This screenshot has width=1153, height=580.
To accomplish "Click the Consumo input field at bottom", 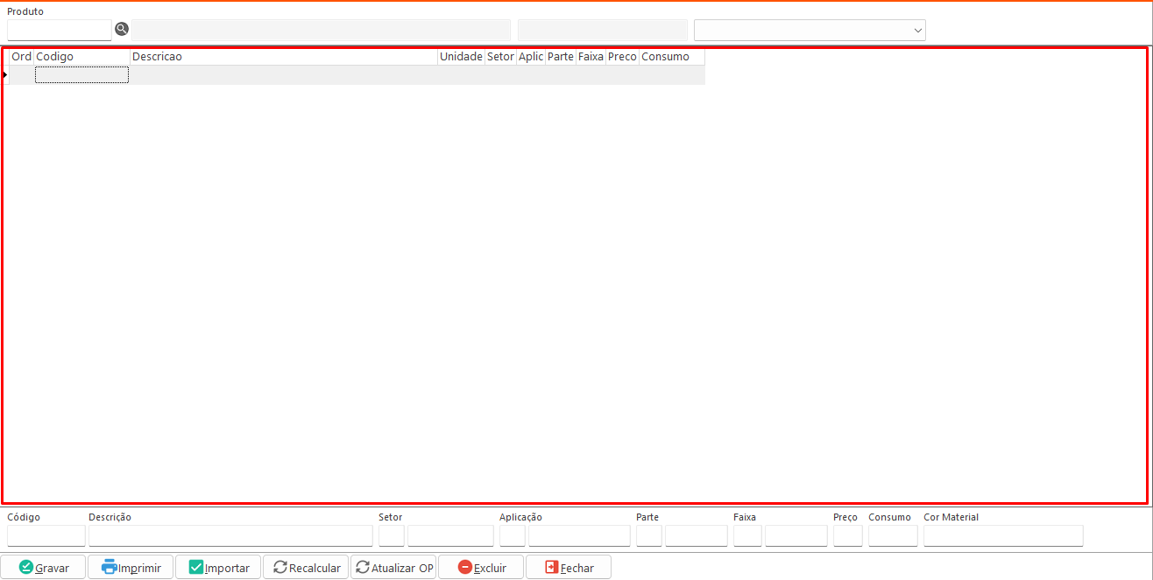I will coord(893,535).
